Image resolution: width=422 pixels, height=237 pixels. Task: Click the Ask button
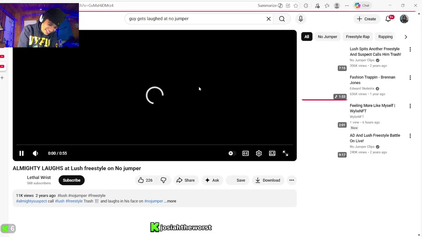(x=212, y=180)
